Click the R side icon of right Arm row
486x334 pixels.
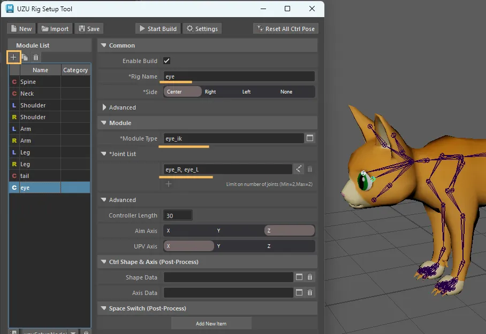14,141
